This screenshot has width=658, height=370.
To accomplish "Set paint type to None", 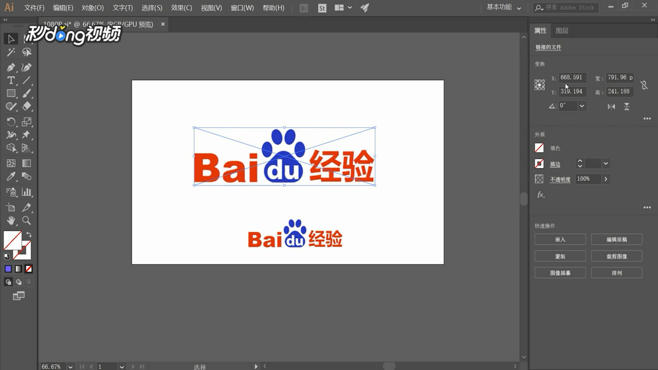I will (x=29, y=269).
